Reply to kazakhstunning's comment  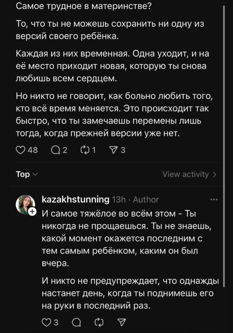[x=77, y=322]
